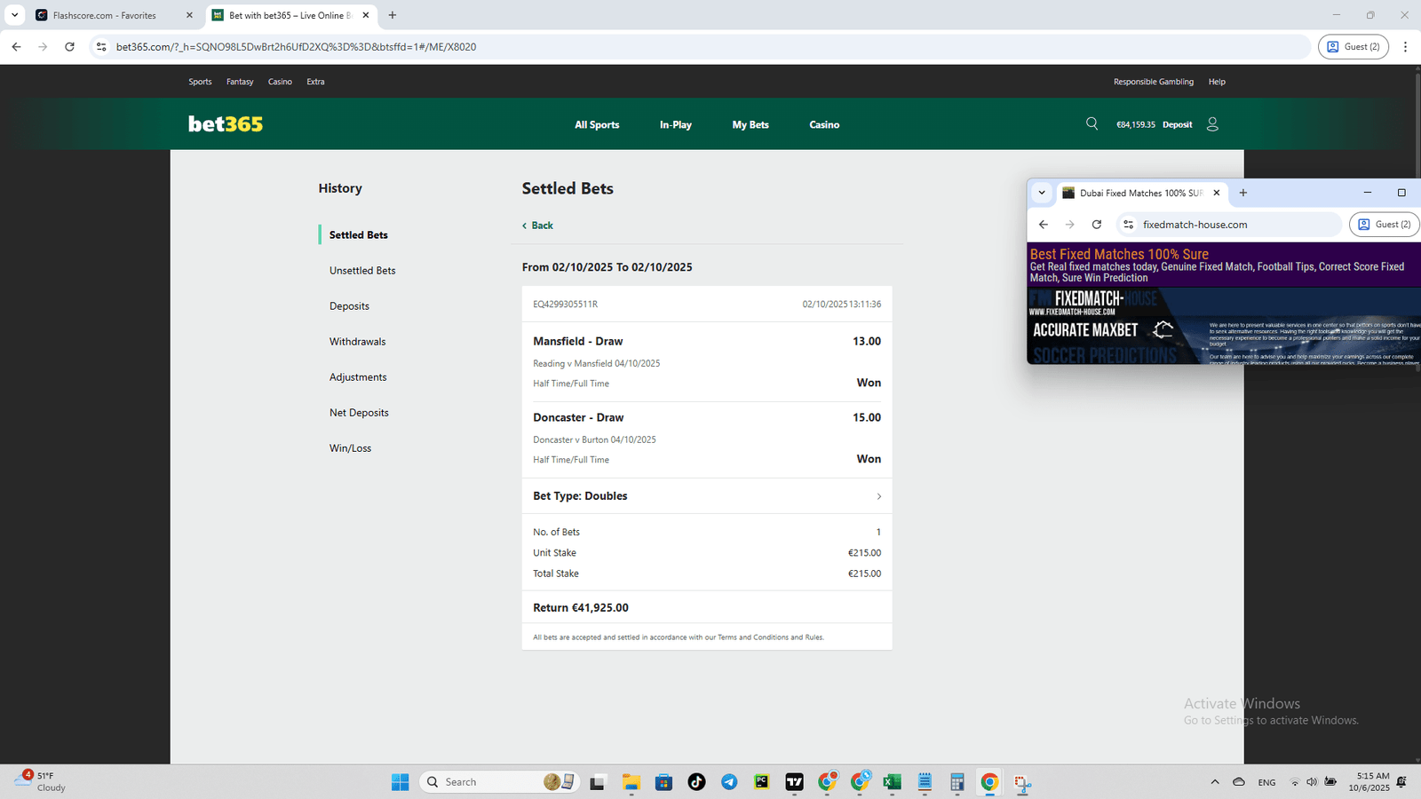Open the account profile icon on bet365

(x=1212, y=124)
